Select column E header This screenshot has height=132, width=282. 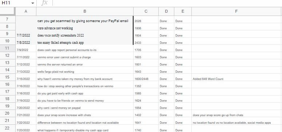click(x=183, y=11)
